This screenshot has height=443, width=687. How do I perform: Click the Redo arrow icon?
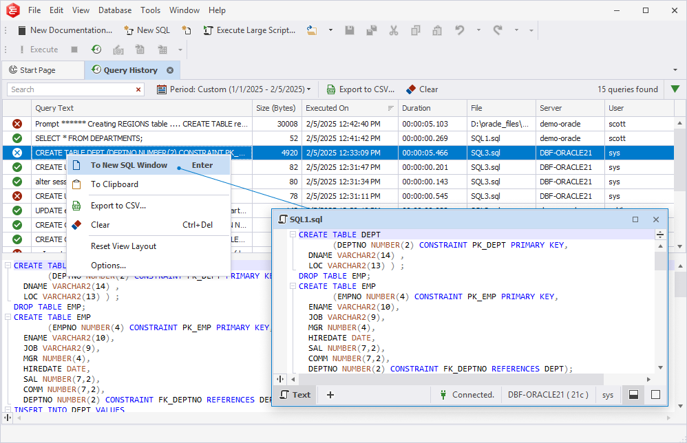pos(497,30)
